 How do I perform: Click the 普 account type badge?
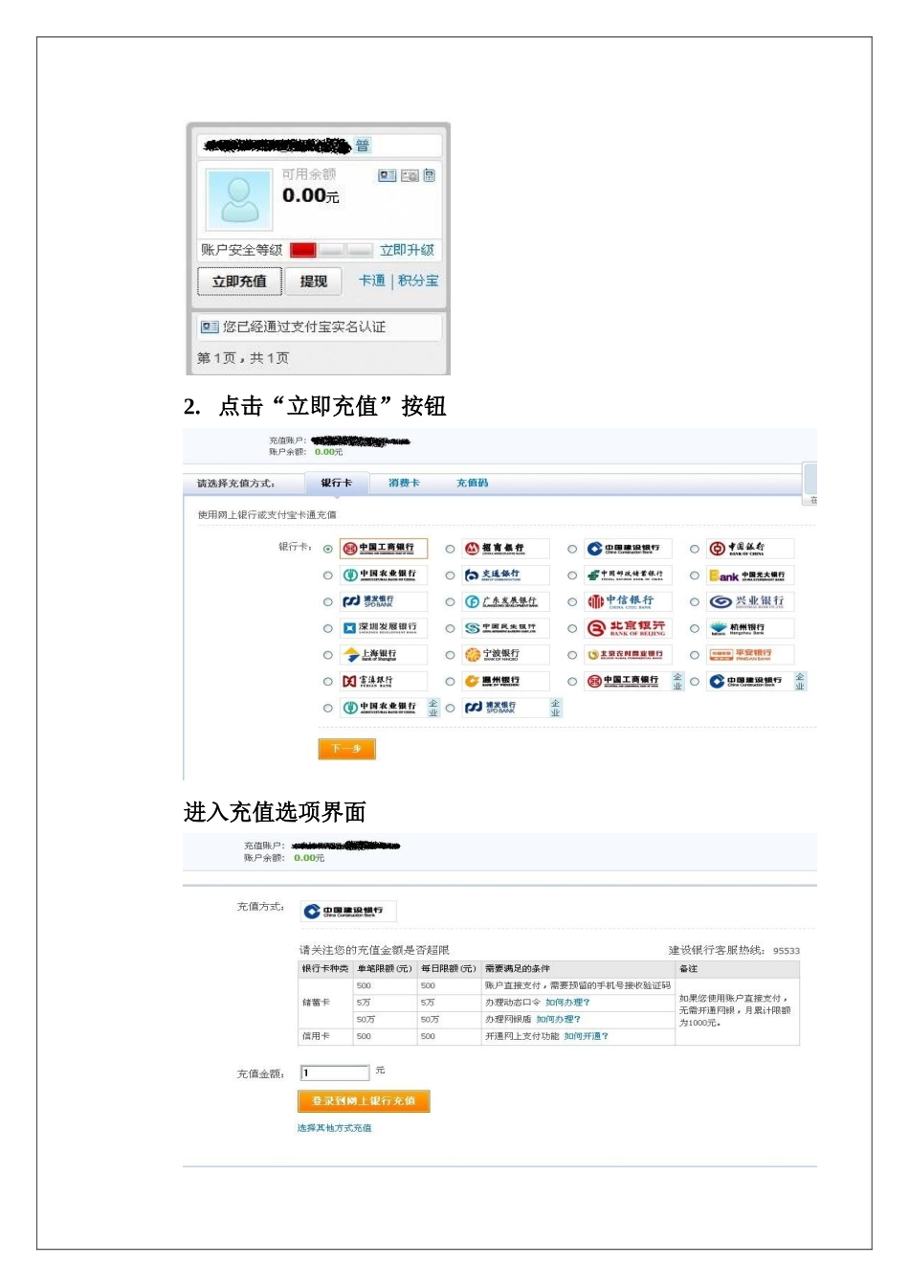click(362, 146)
